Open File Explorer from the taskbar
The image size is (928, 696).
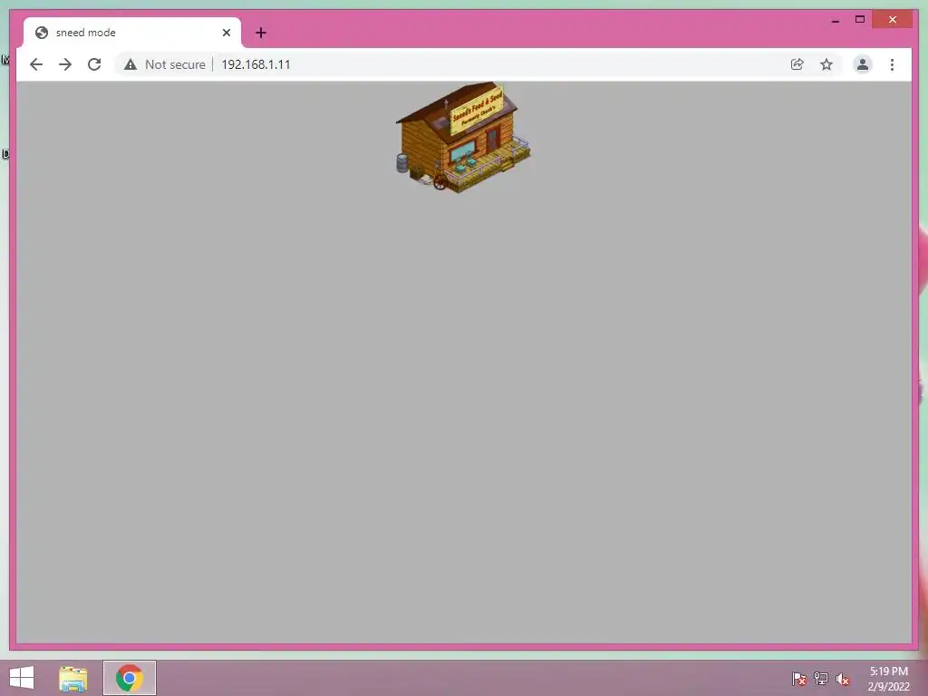pyautogui.click(x=72, y=678)
